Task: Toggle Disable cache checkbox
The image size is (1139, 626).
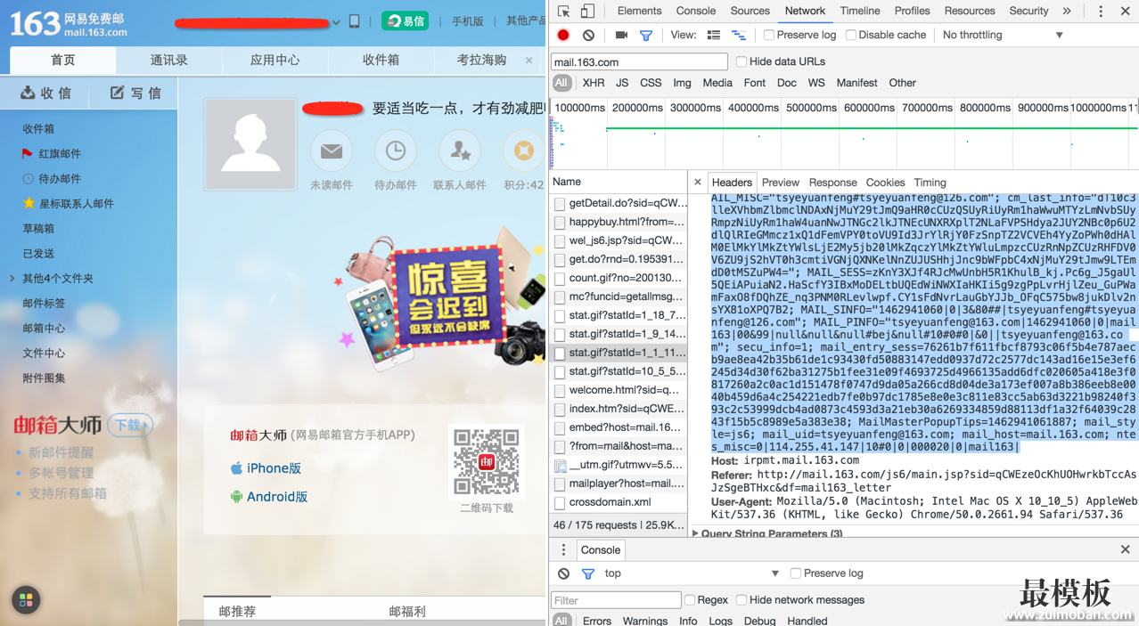Action: [x=851, y=35]
